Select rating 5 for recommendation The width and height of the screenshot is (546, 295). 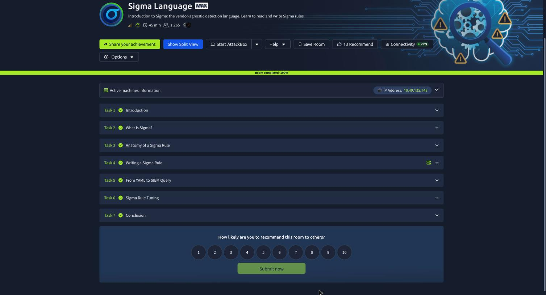click(263, 252)
